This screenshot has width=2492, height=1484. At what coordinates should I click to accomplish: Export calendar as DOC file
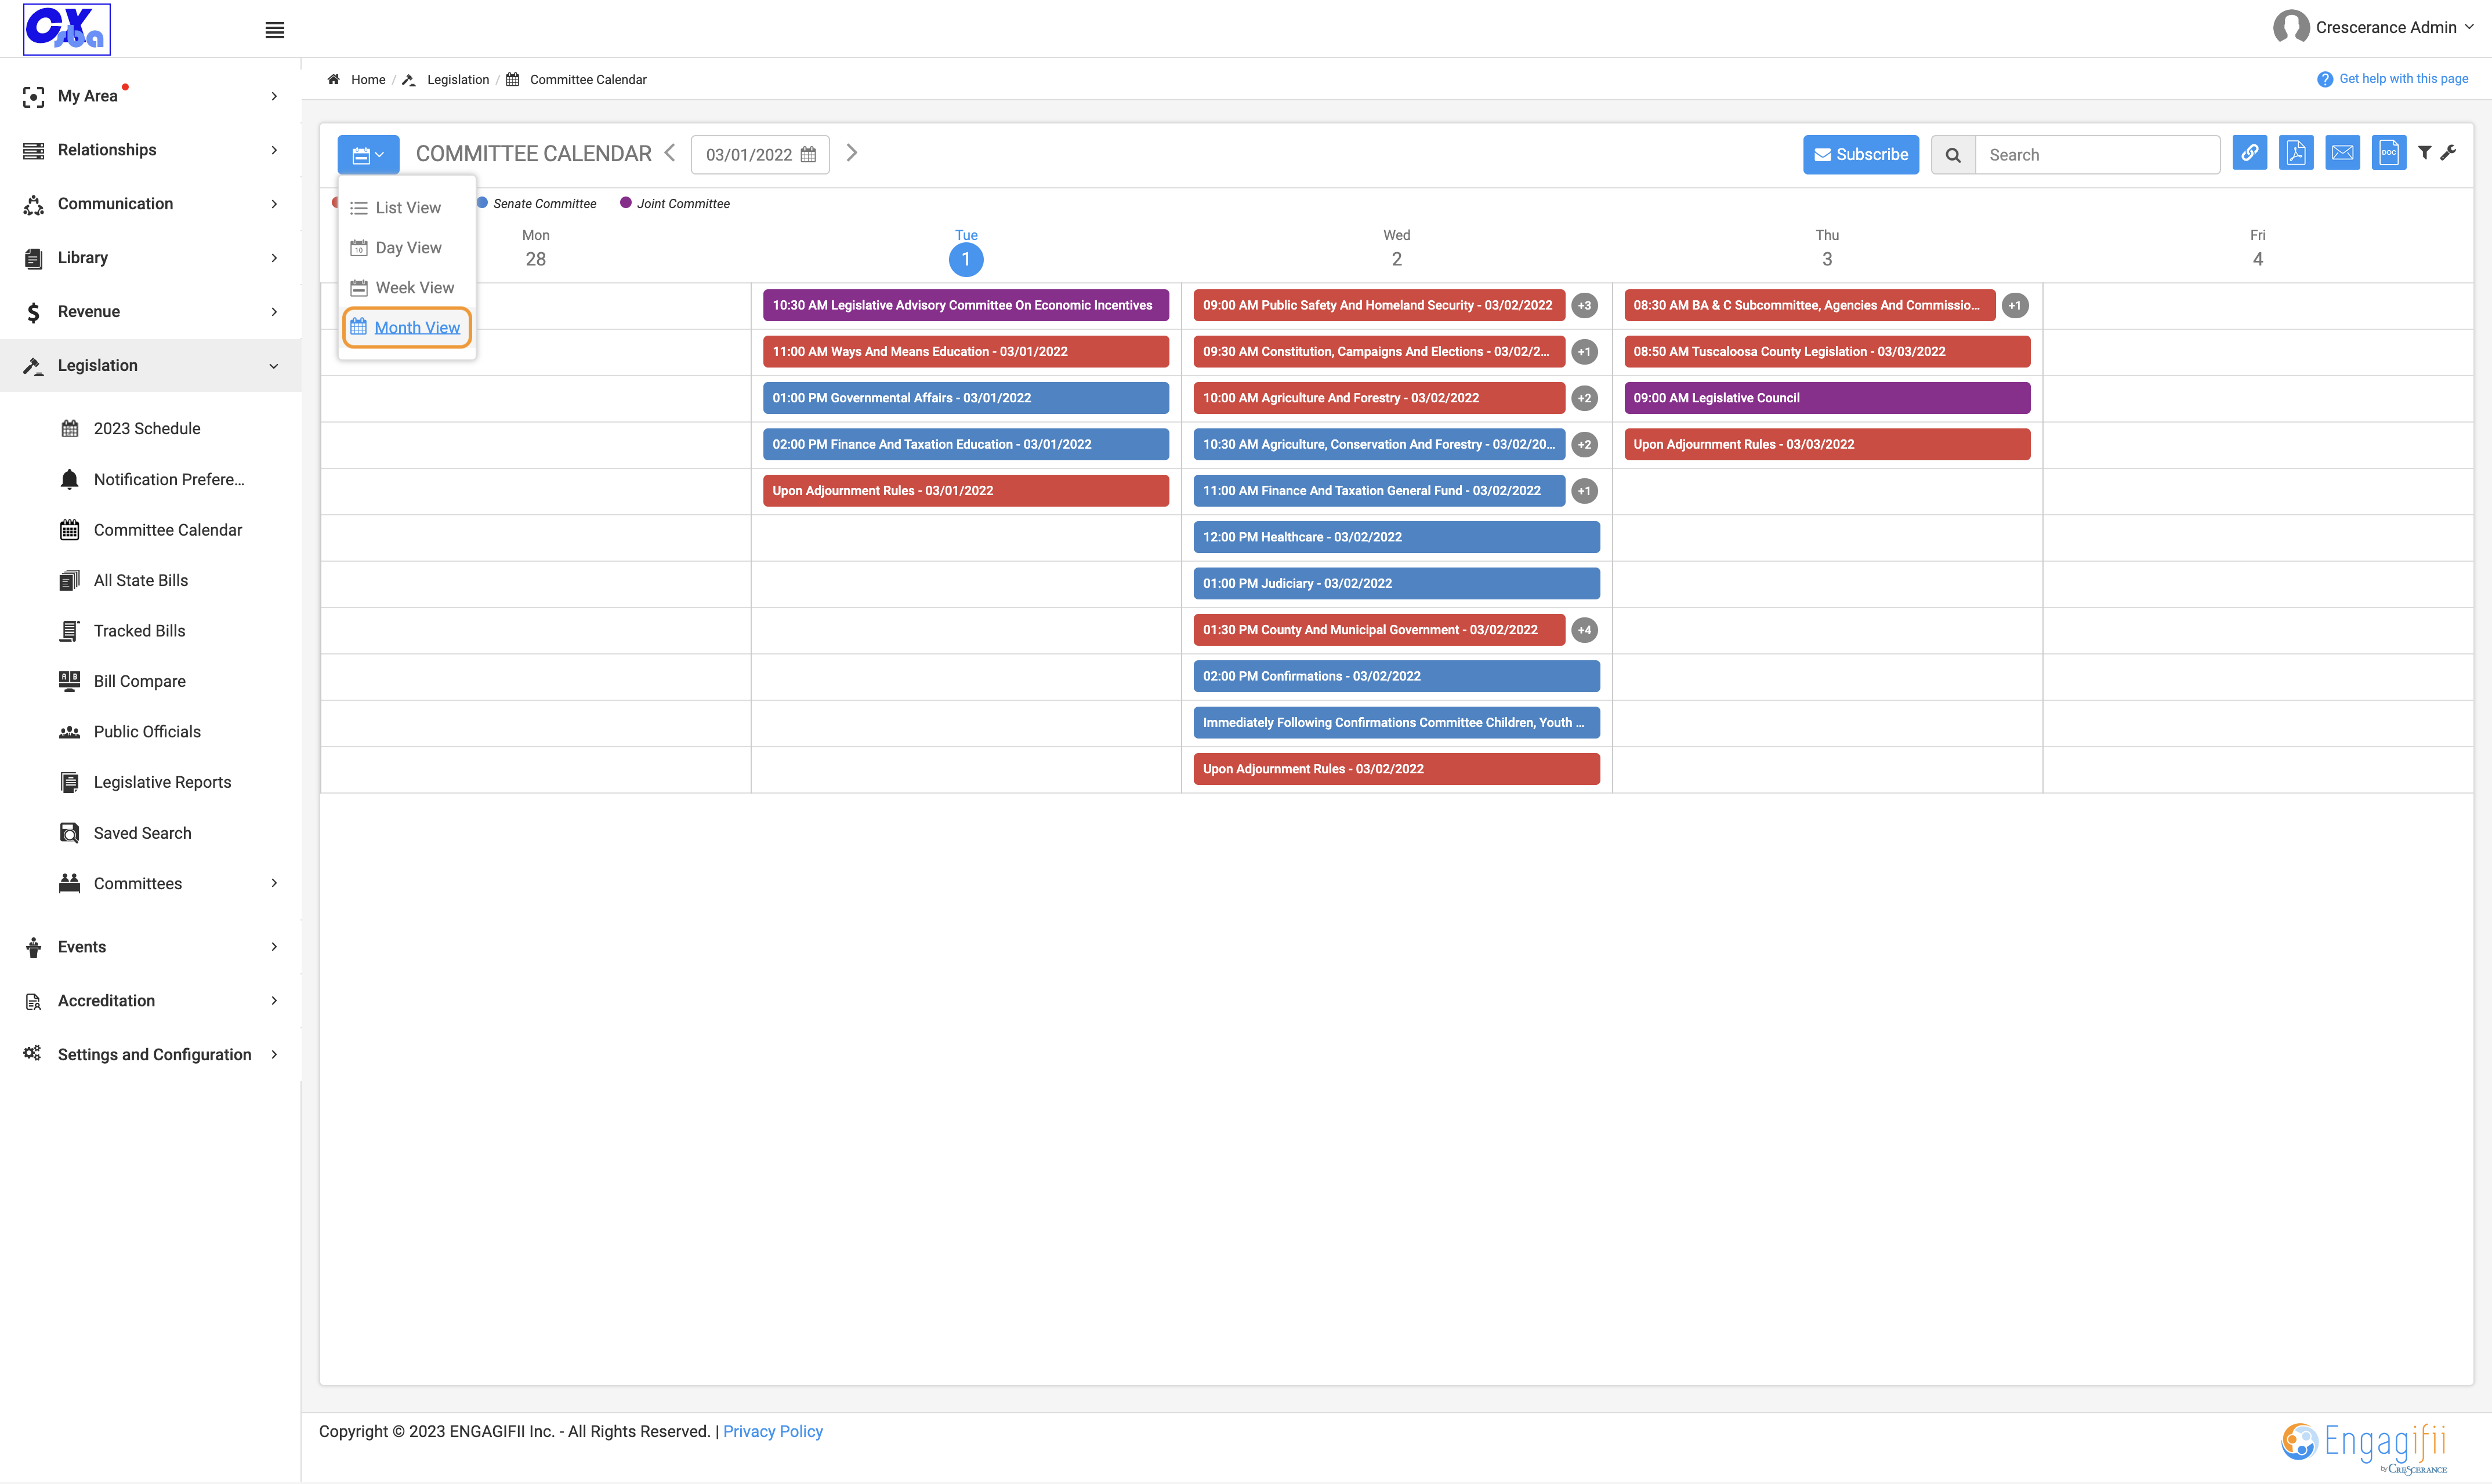click(x=2388, y=153)
